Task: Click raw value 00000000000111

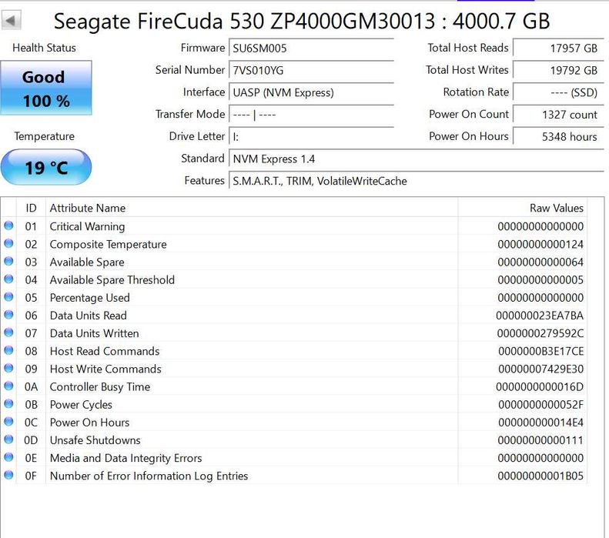Action: (540, 440)
